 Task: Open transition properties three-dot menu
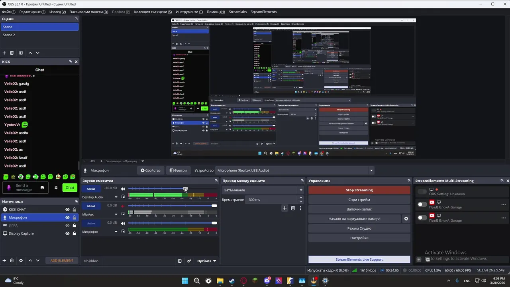(300, 208)
